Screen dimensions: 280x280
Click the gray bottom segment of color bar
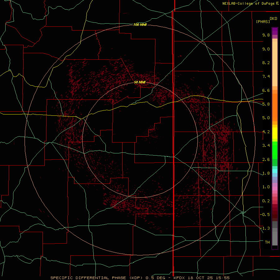[x=275, y=233]
